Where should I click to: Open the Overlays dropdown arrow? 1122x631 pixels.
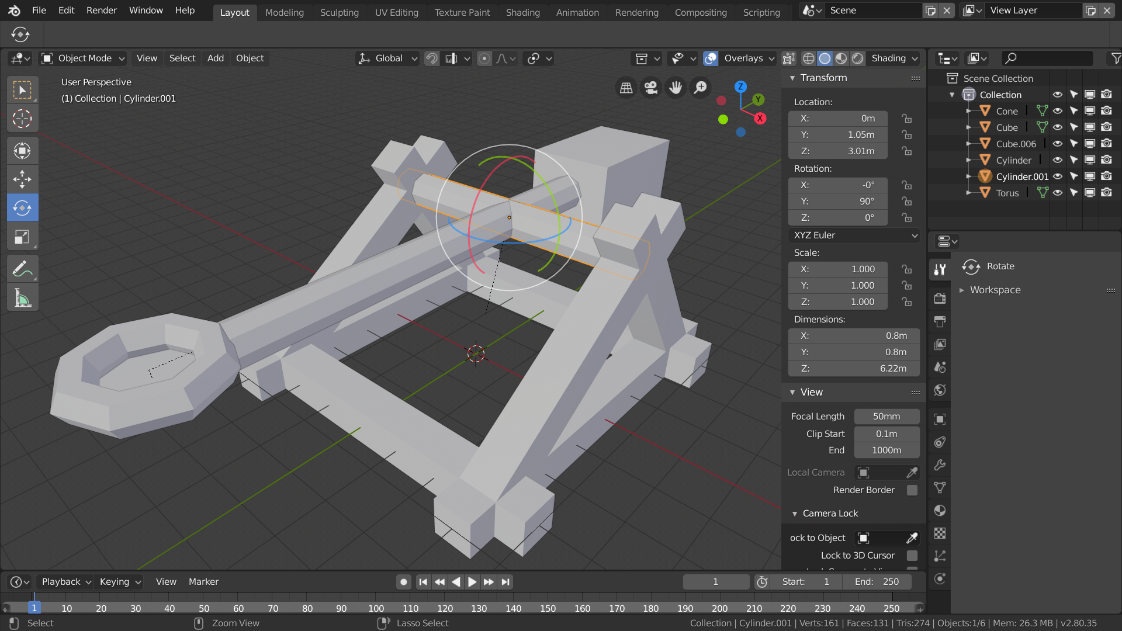(x=749, y=58)
